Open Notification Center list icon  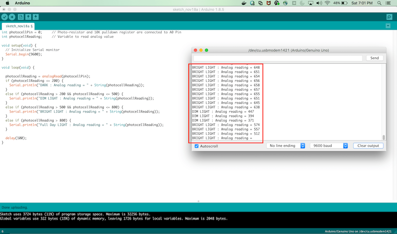click(388, 3)
